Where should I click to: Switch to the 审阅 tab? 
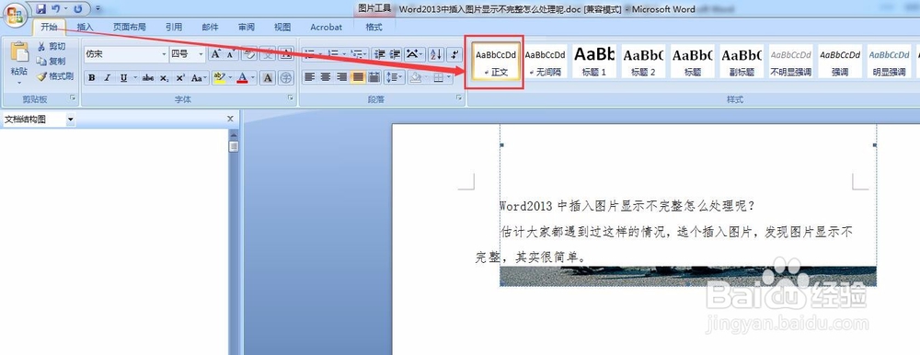247,27
